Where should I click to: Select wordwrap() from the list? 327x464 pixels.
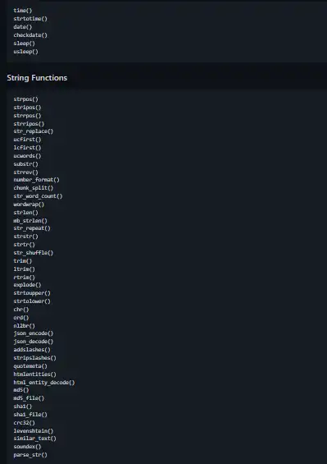[29, 204]
